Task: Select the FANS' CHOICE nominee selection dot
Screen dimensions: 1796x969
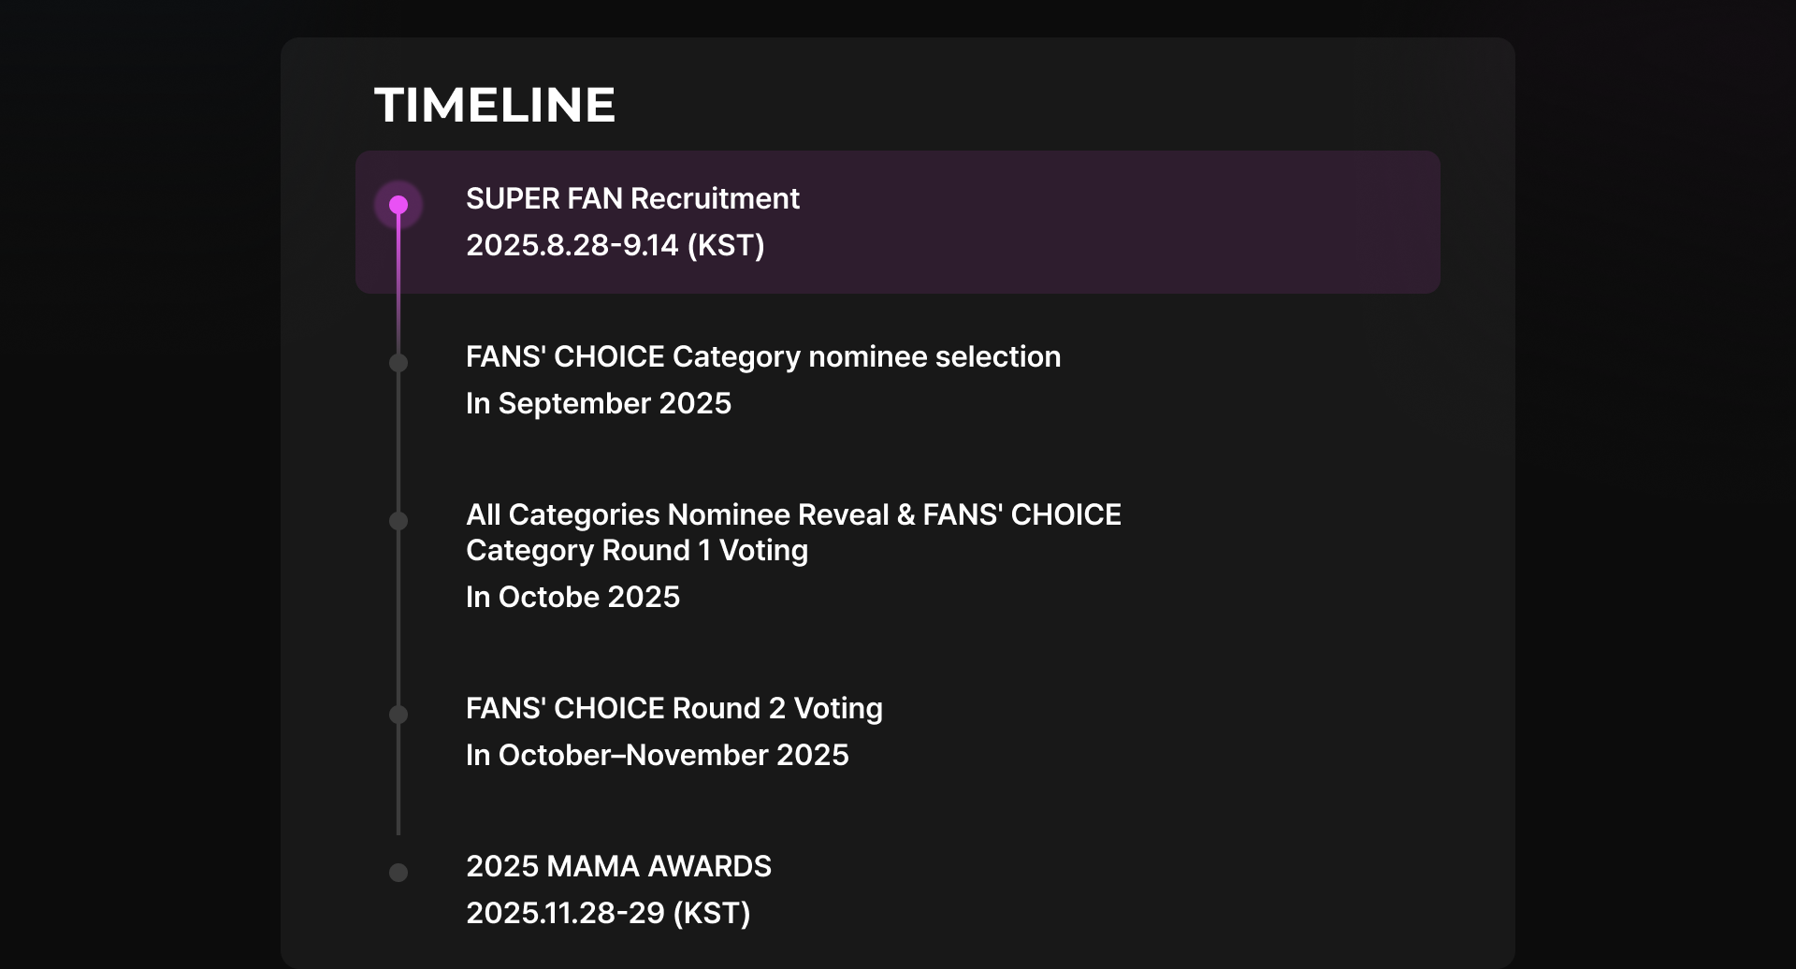Action: (398, 363)
